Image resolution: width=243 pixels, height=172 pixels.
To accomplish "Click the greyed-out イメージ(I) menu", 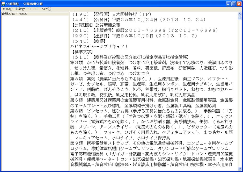I will [x=33, y=9].
